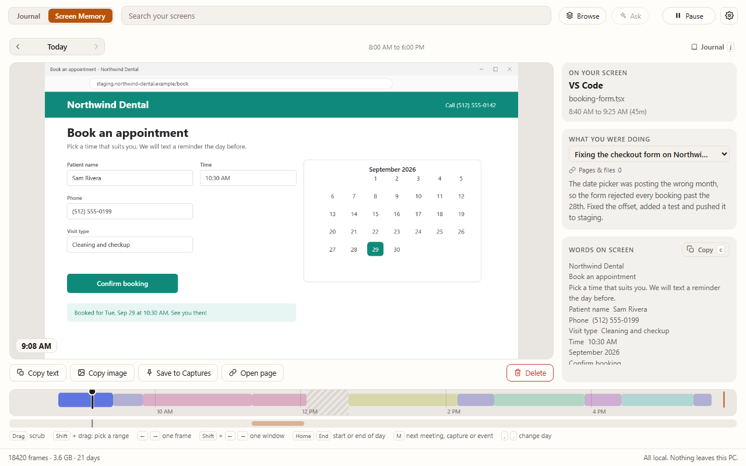This screenshot has width=746, height=466.
Task: Focus the Search your screens field
Action: tap(336, 16)
